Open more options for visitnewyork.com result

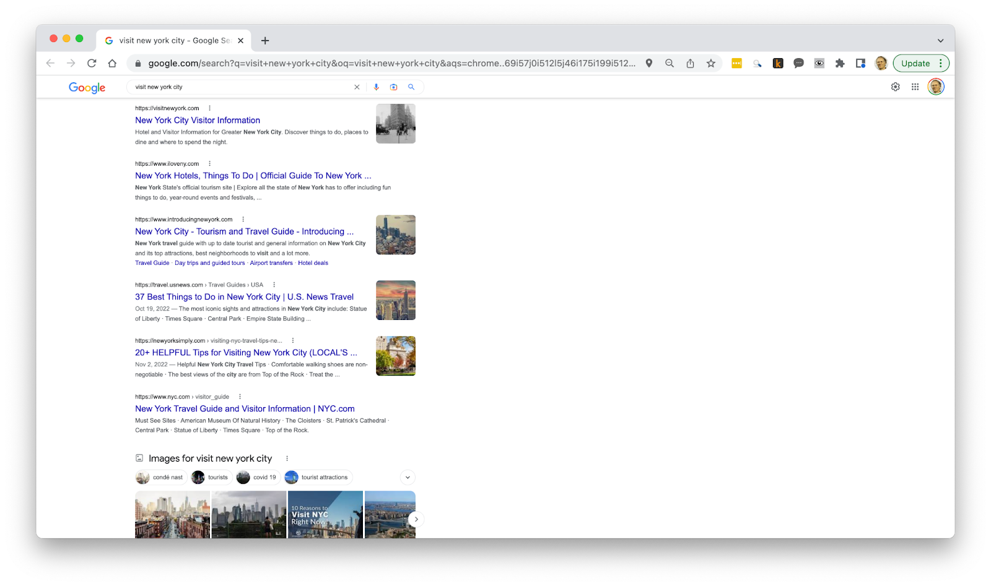click(209, 108)
